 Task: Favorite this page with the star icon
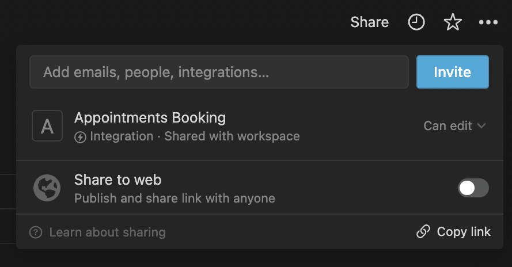453,22
